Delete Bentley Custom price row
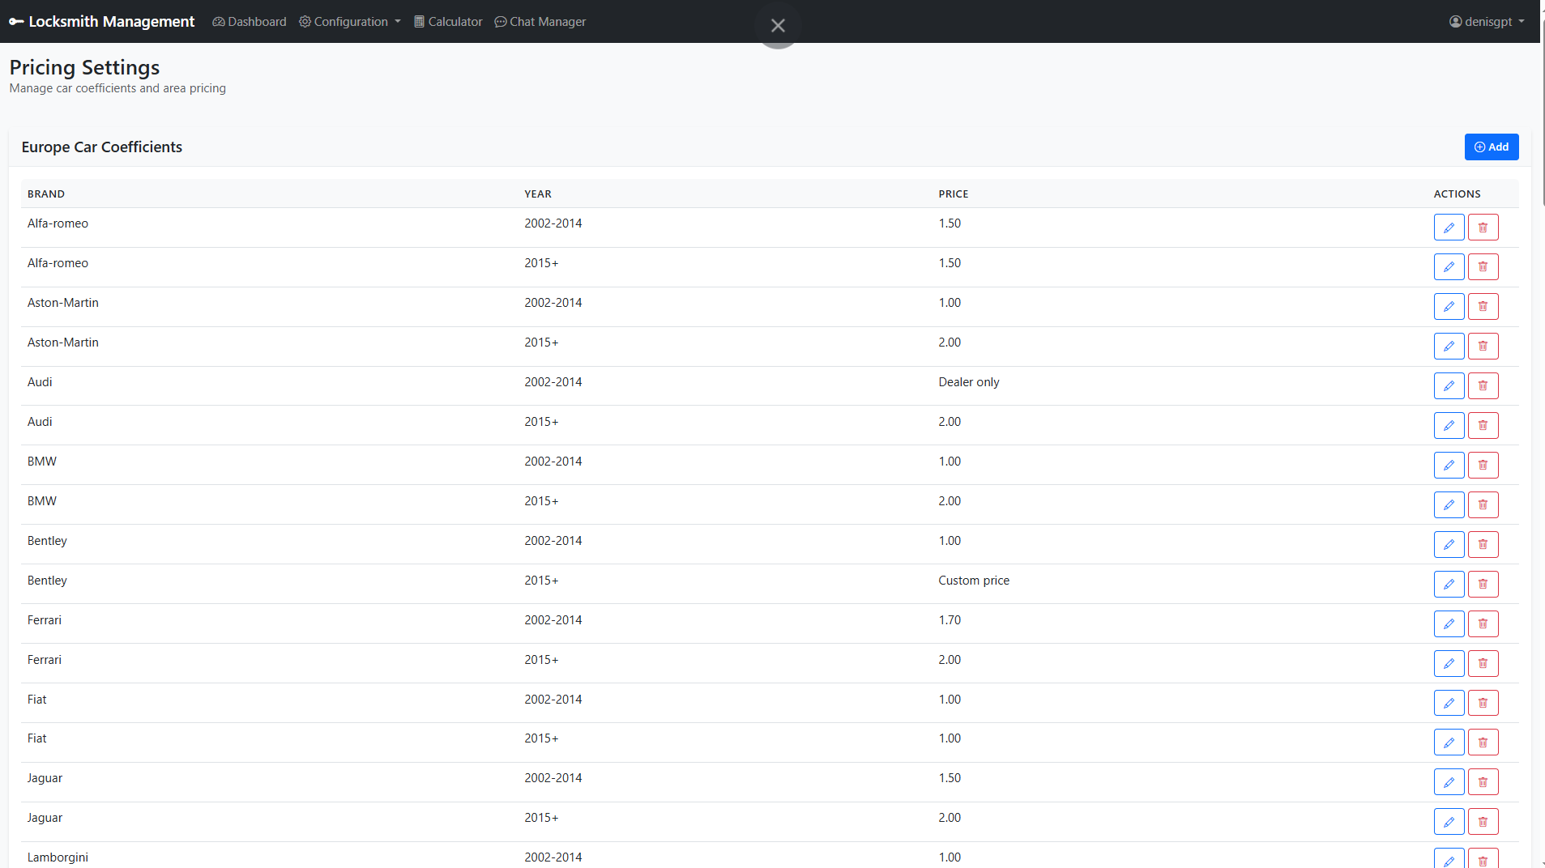 click(1483, 585)
